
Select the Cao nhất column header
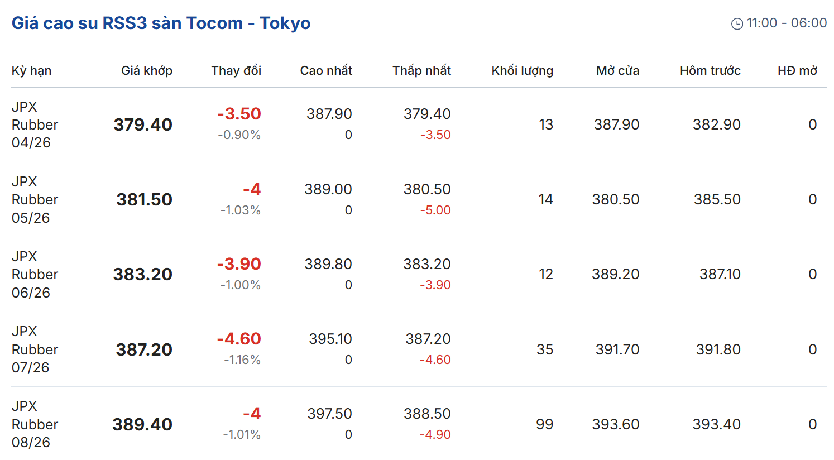[326, 70]
